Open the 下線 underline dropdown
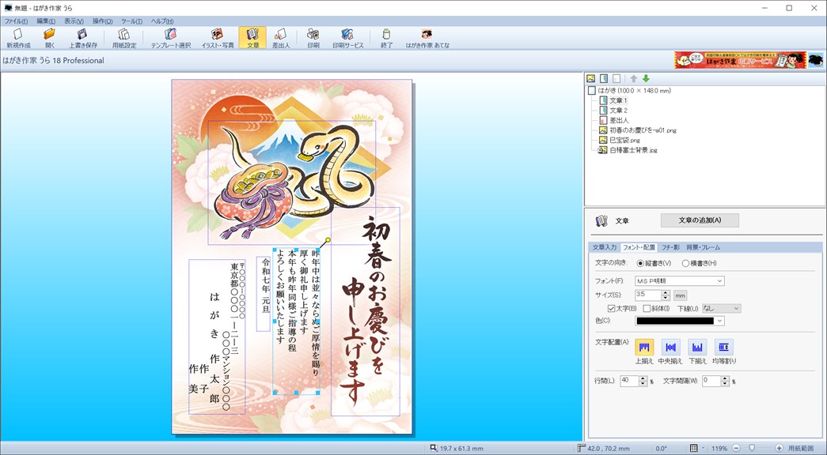This screenshot has width=827, height=455. tap(721, 309)
